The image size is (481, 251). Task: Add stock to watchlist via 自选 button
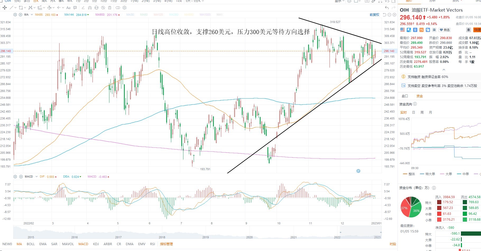pyautogui.click(x=445, y=30)
